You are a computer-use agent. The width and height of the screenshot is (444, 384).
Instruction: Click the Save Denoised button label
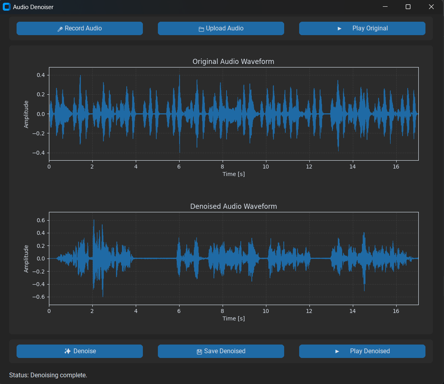click(225, 351)
